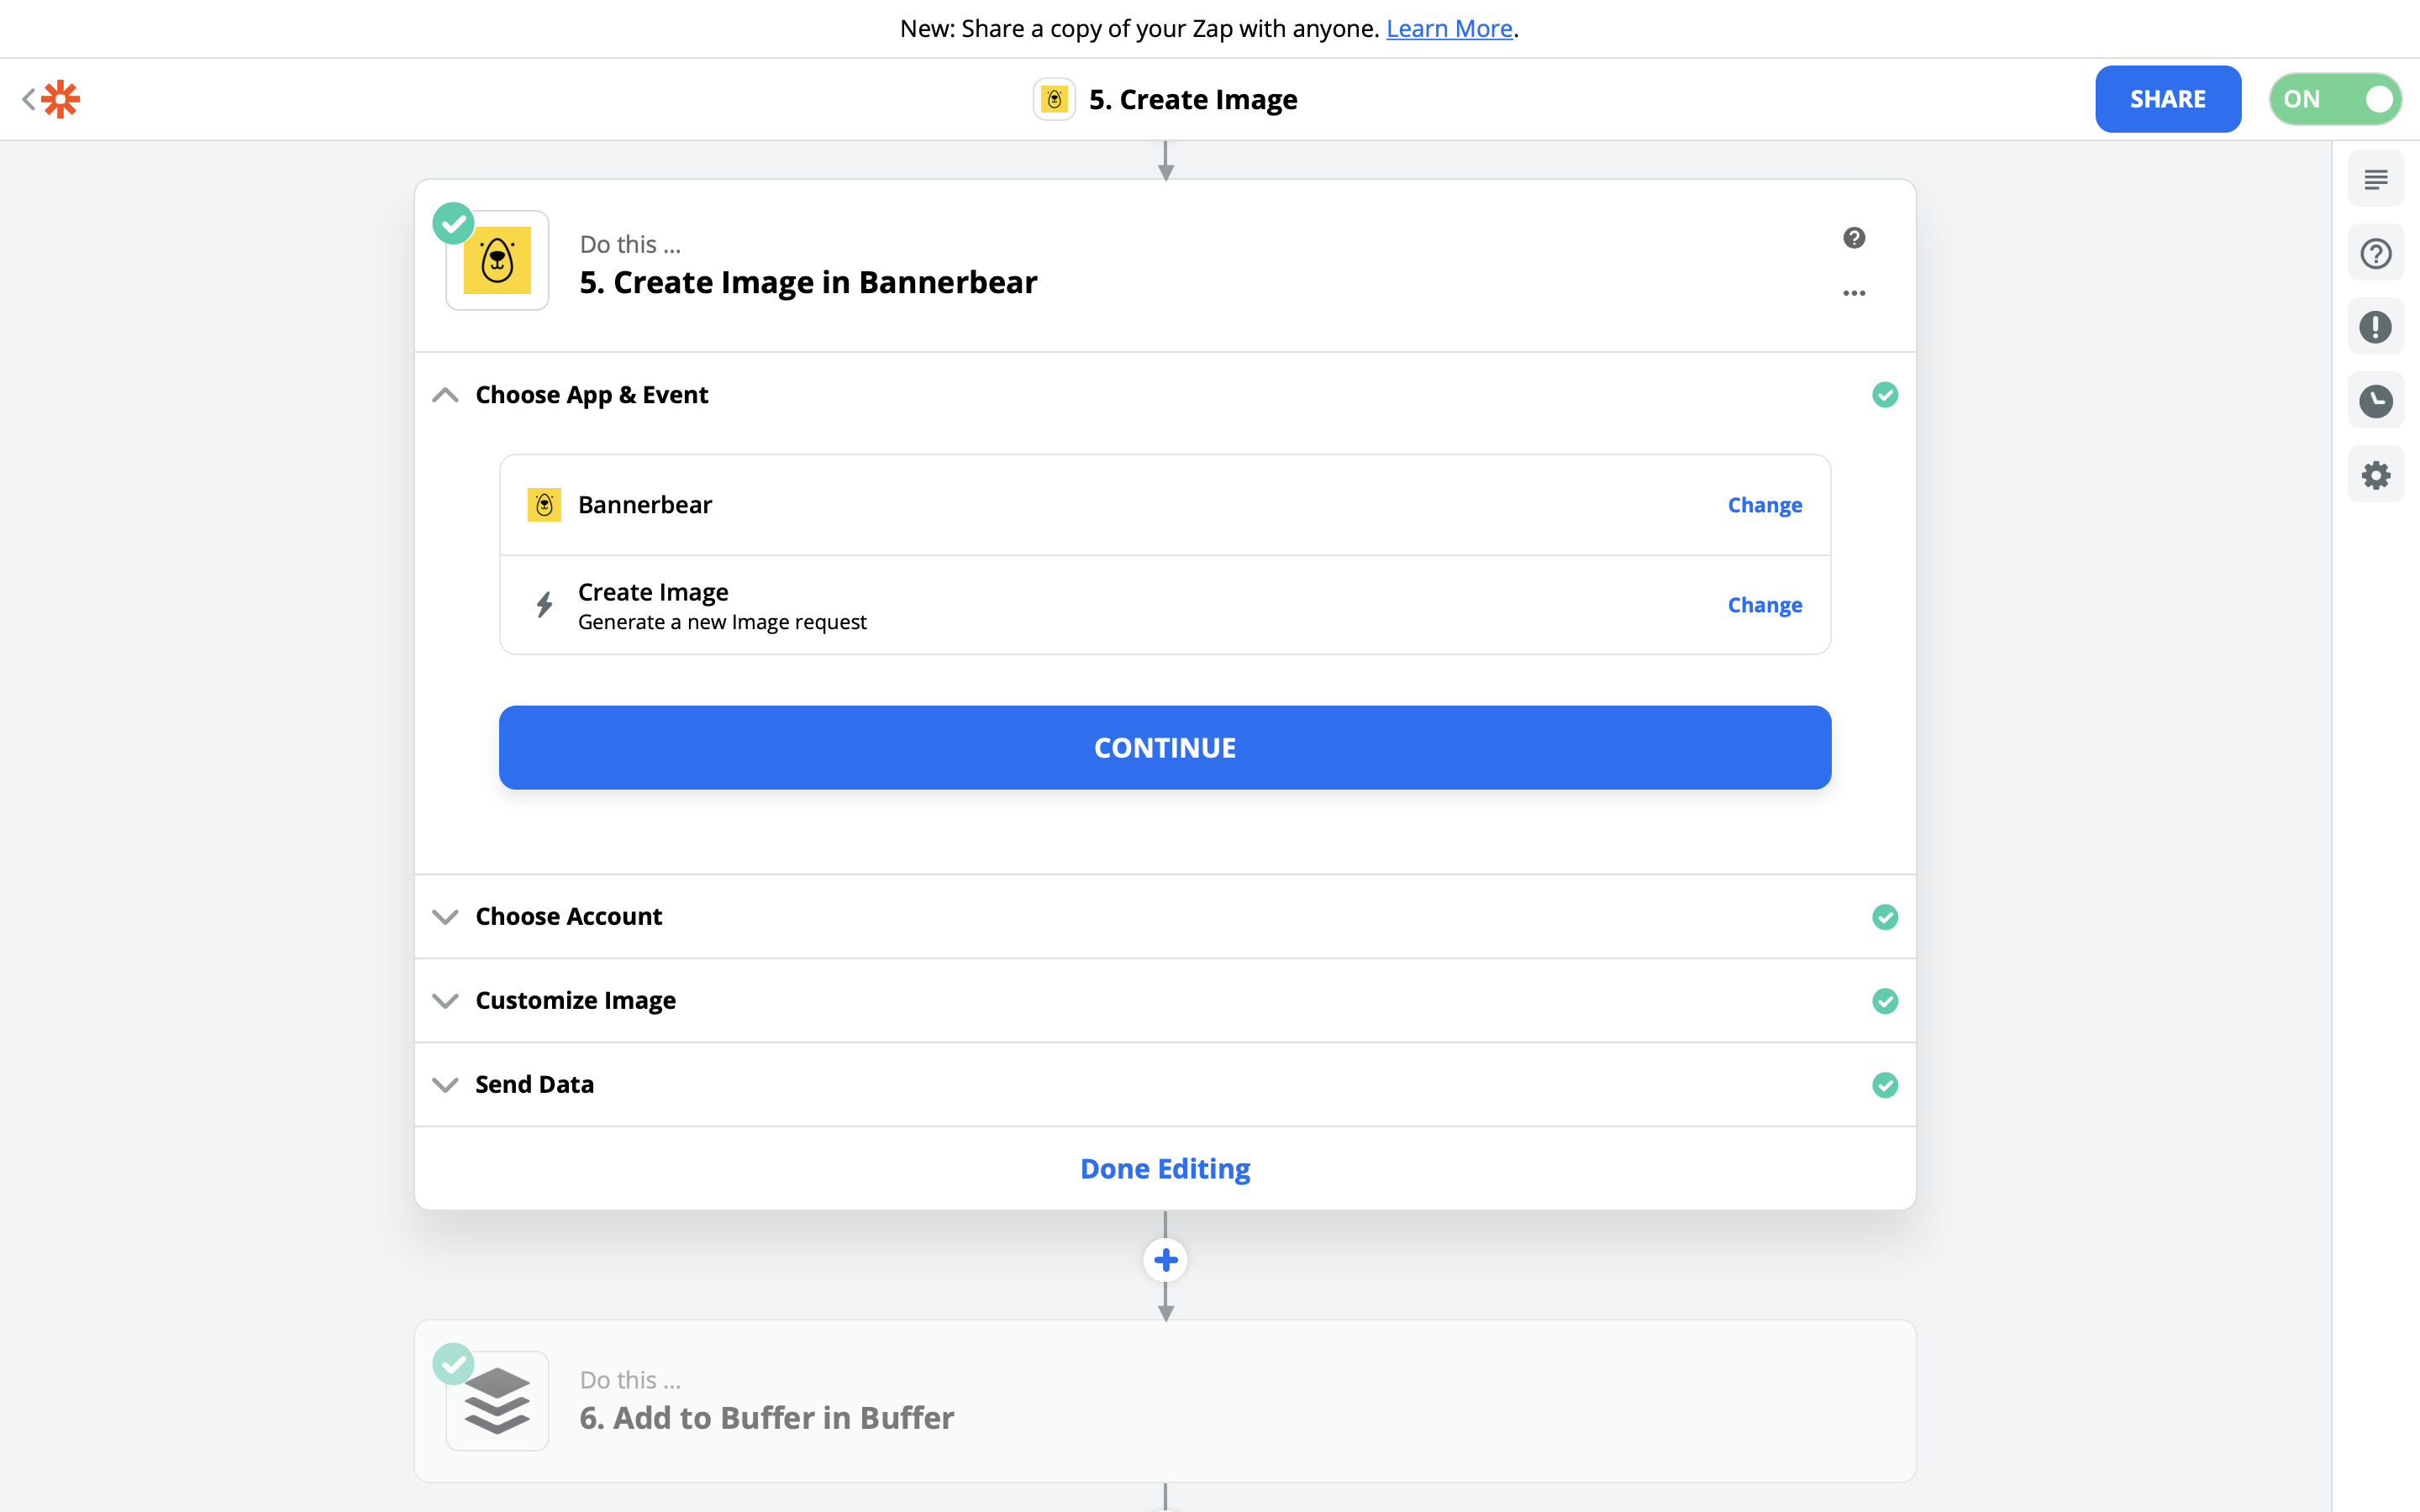Open the Zap notes icon in the sidebar
The height and width of the screenshot is (1512, 2420).
tap(2375, 180)
